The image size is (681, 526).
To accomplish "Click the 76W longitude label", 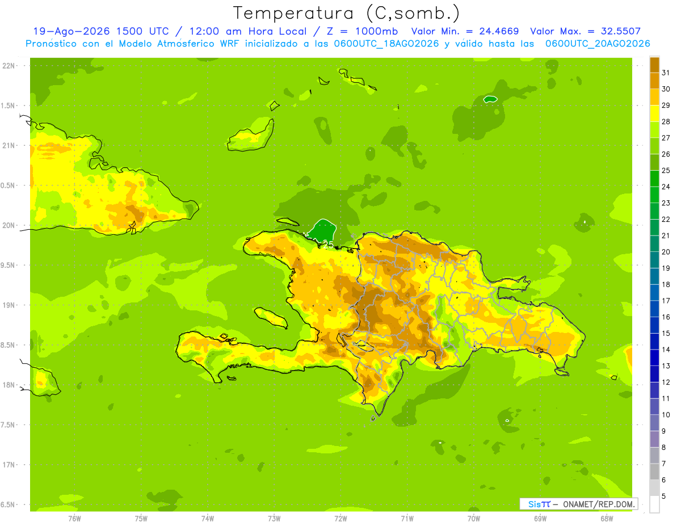I will coord(74,519).
